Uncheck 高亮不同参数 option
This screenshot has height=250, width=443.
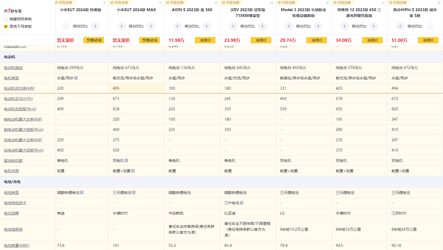coord(6,26)
